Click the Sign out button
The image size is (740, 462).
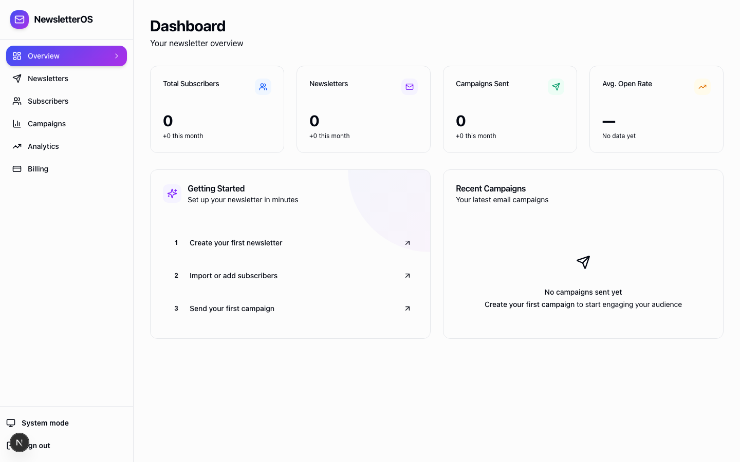pyautogui.click(x=66, y=446)
